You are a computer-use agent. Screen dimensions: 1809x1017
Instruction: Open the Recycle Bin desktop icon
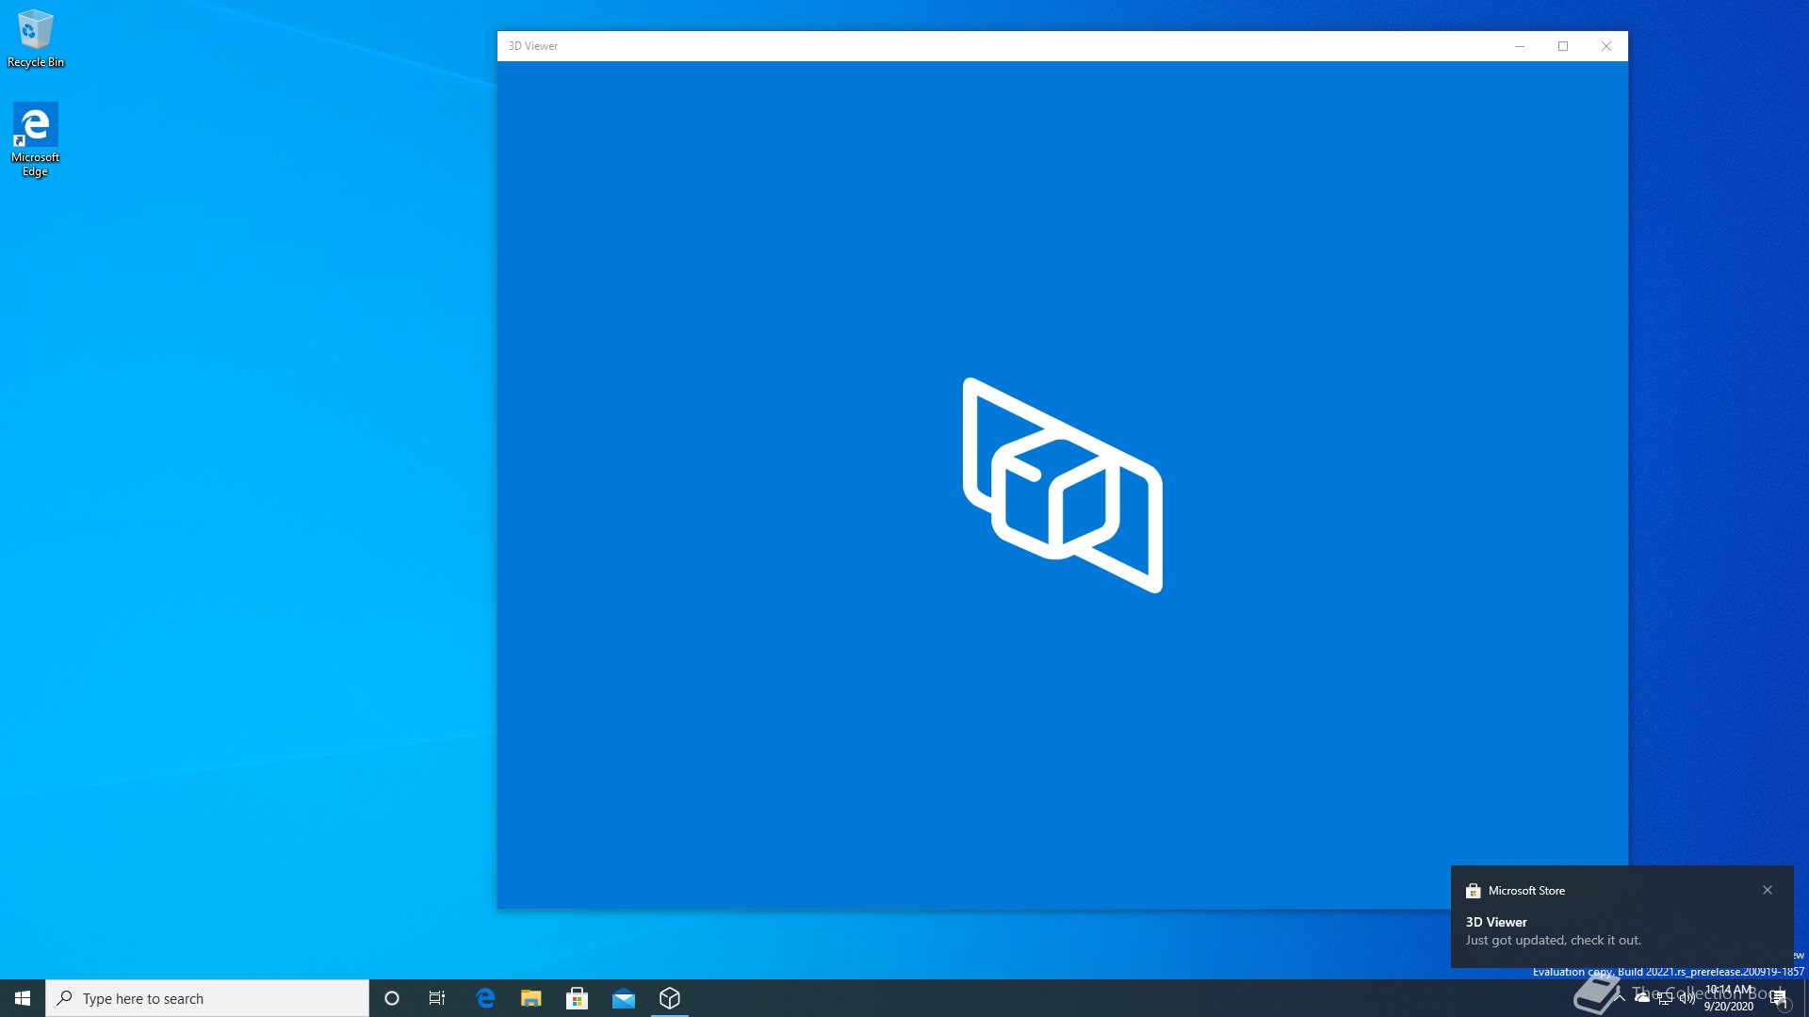pos(36,40)
